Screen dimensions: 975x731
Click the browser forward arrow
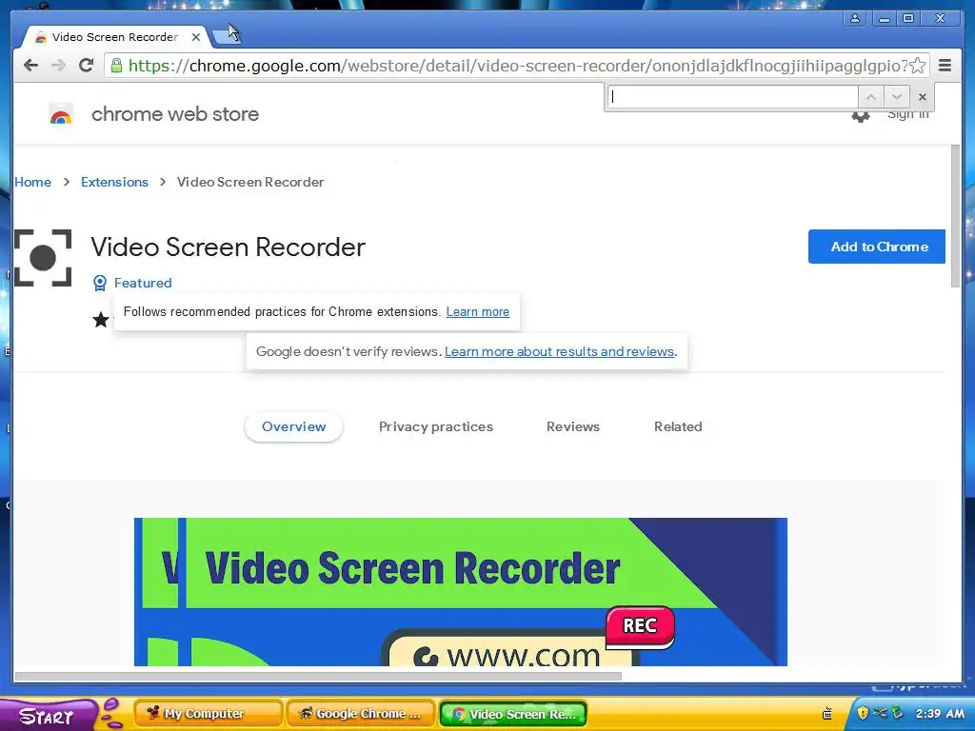[58, 66]
